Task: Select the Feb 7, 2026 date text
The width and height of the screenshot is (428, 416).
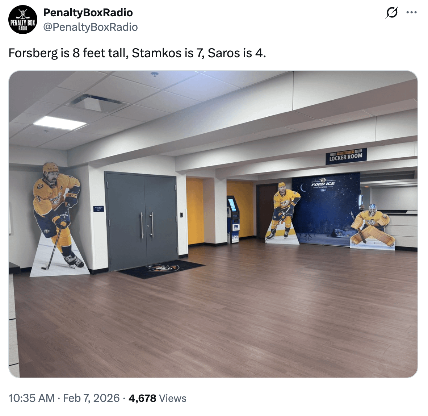Action: (x=91, y=398)
